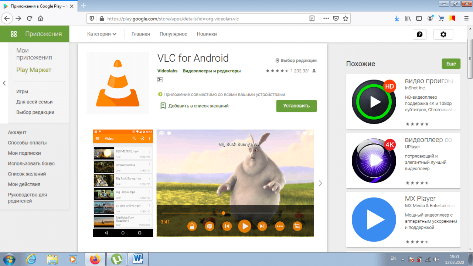Bookmark this page with the star
Viewport: 473px width, 266px height.
[x=346, y=18]
